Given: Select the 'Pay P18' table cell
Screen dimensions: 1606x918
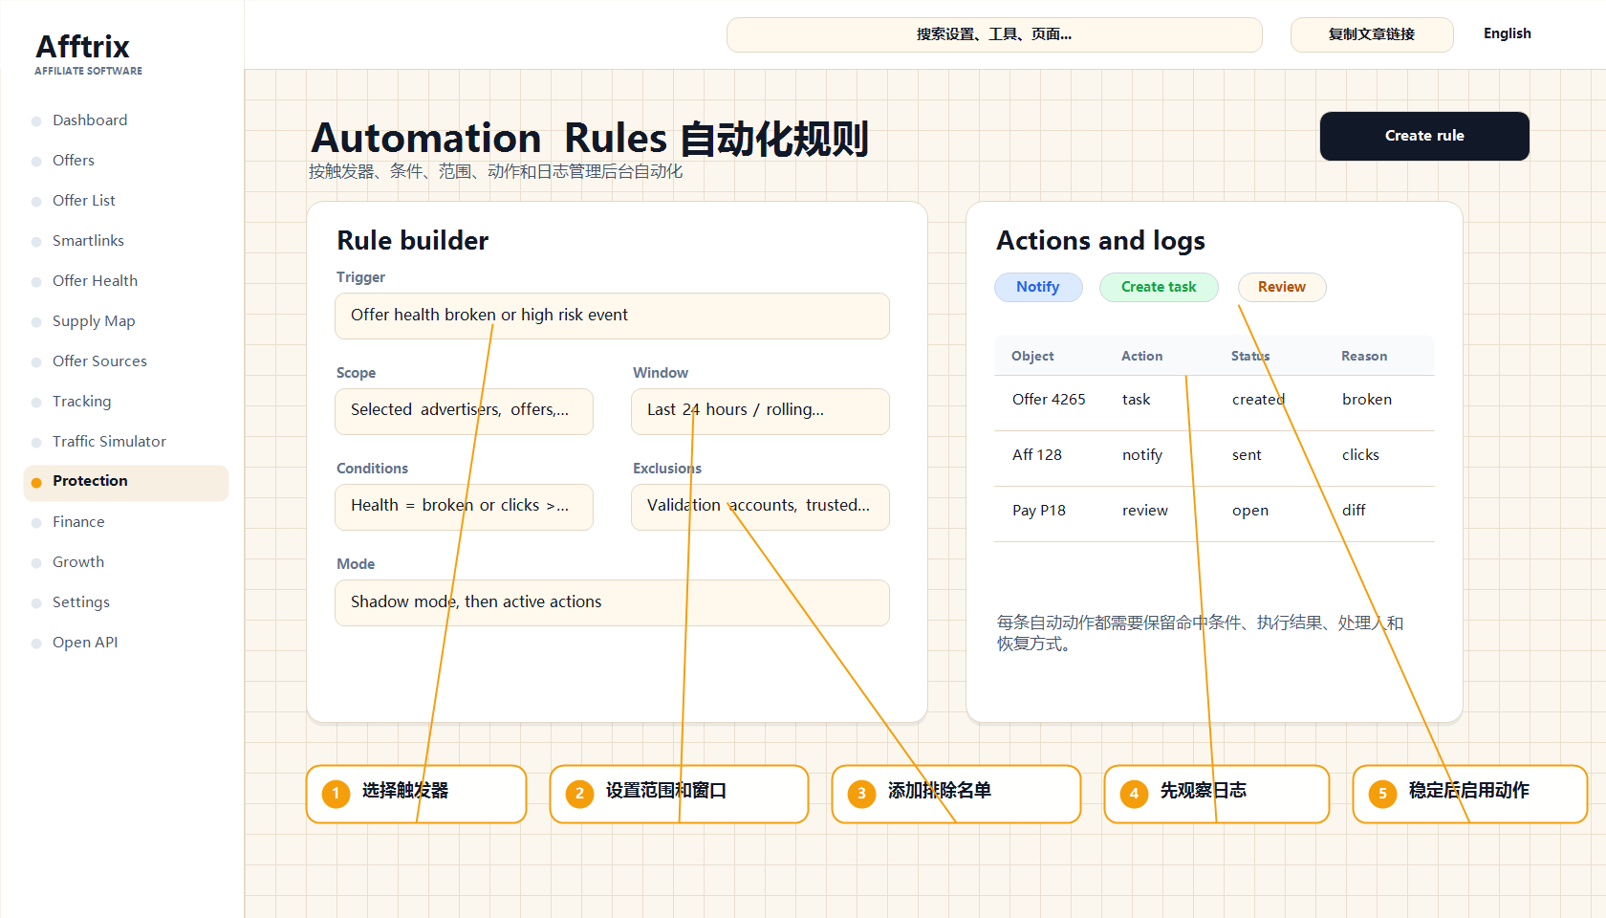Looking at the screenshot, I should coord(1039,511).
